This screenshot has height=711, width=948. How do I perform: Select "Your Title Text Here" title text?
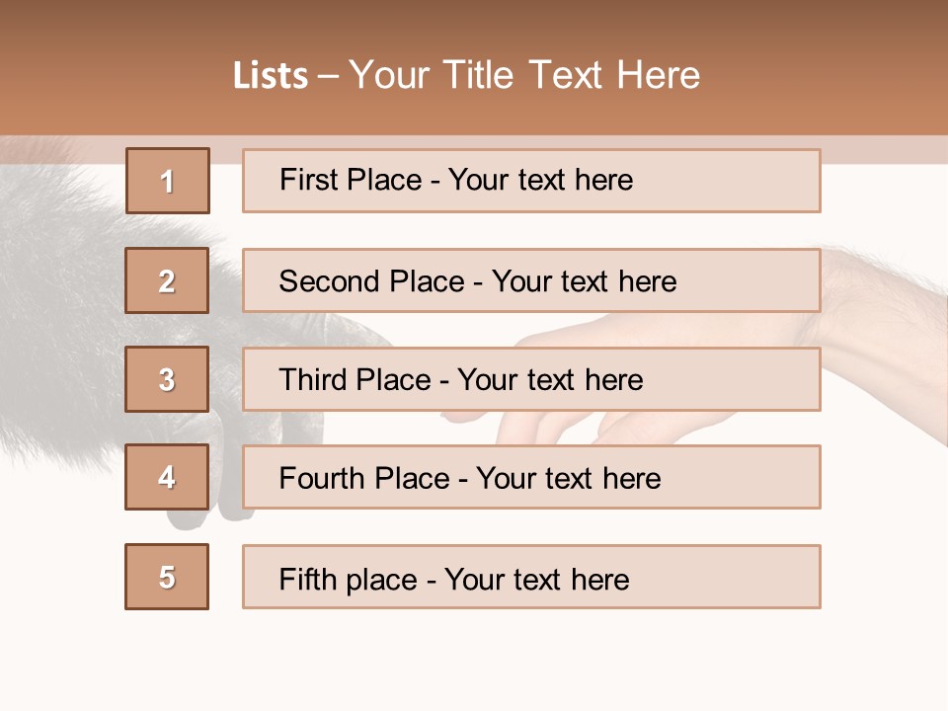pos(524,75)
